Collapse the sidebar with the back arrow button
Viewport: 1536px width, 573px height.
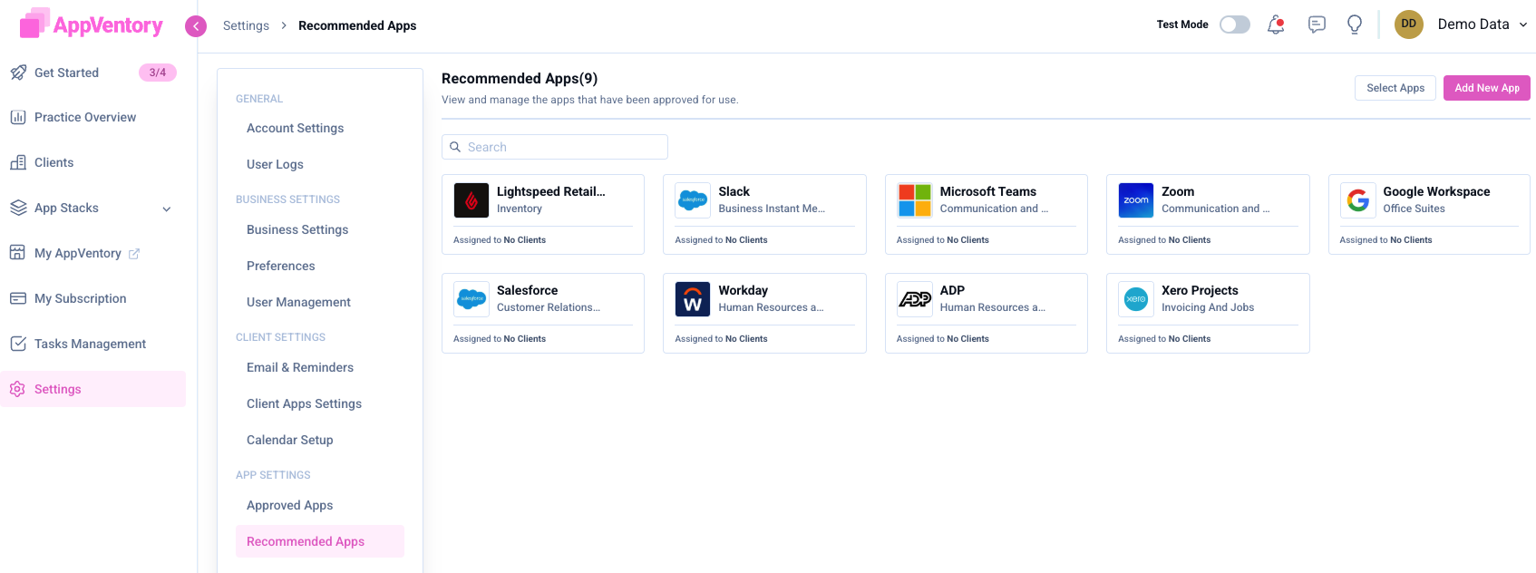(x=196, y=26)
